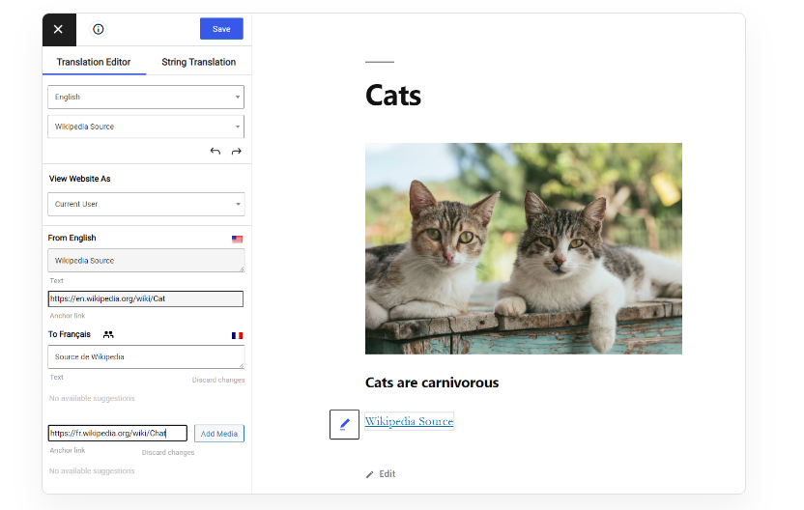Click the pencil edit icon beside Wikipedia Source
Viewport: 804px width, 510px height.
[x=345, y=424]
